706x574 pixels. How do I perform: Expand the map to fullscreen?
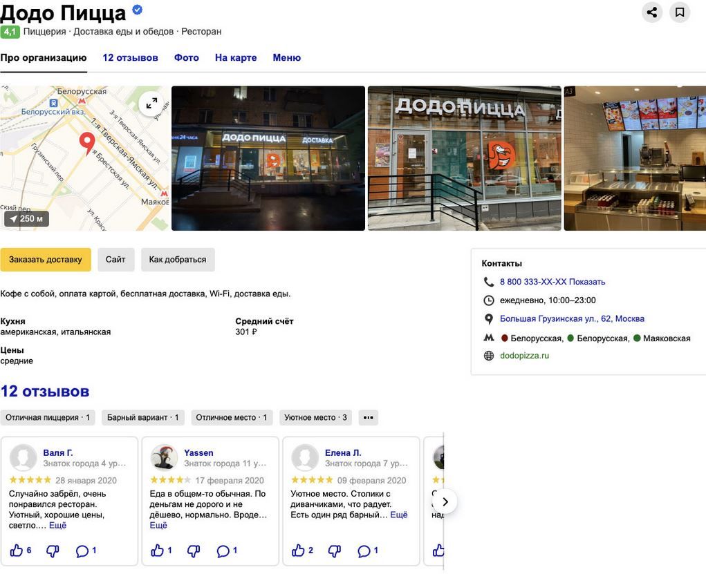click(x=151, y=103)
